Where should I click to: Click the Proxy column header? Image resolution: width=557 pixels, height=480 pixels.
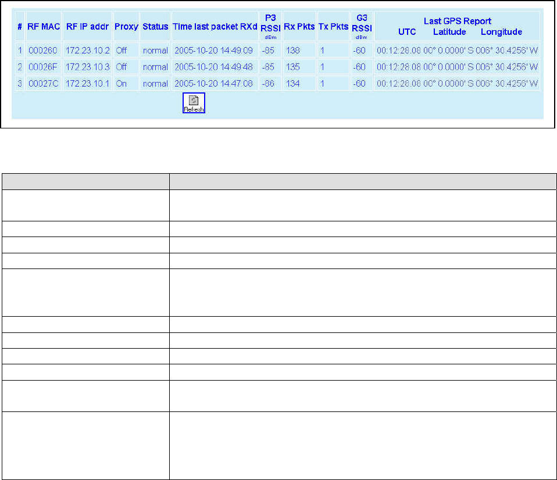[126, 27]
